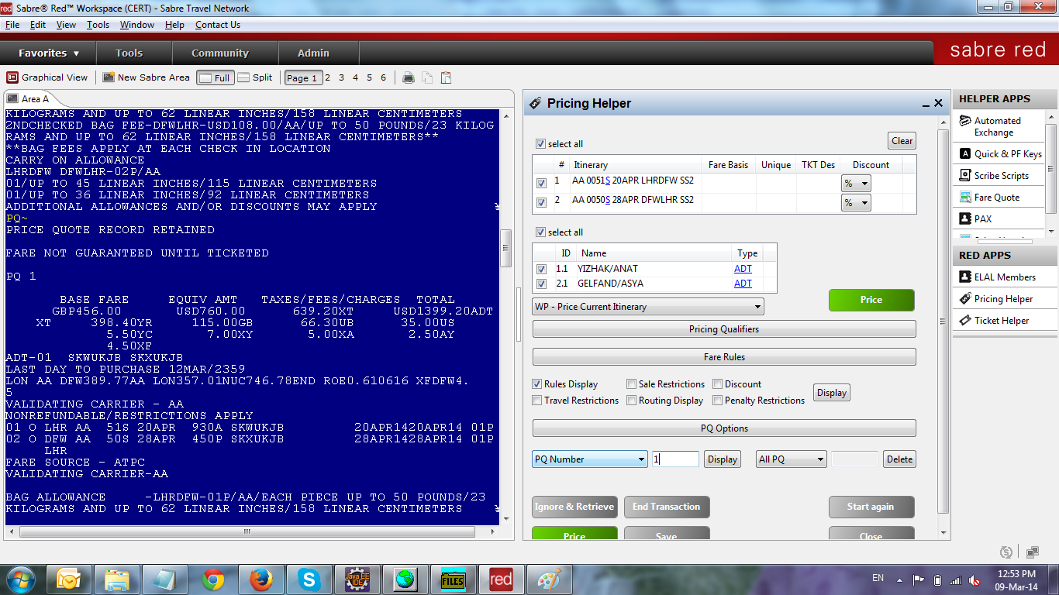Click the PQ number input field

coord(675,459)
